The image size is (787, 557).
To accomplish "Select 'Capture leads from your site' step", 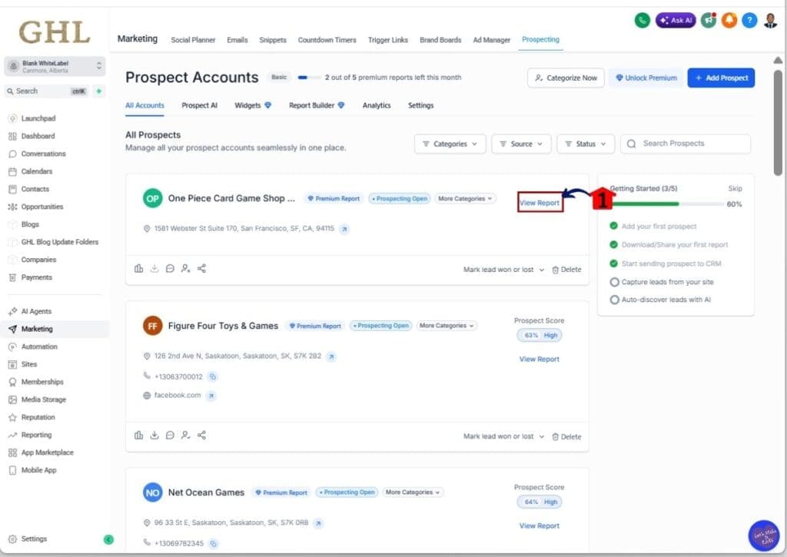I will [x=667, y=282].
